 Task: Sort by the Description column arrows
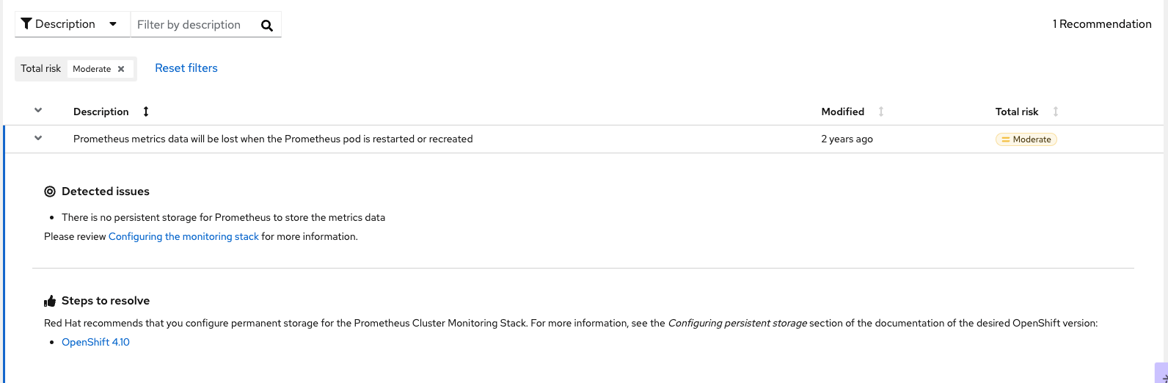pyautogui.click(x=146, y=112)
